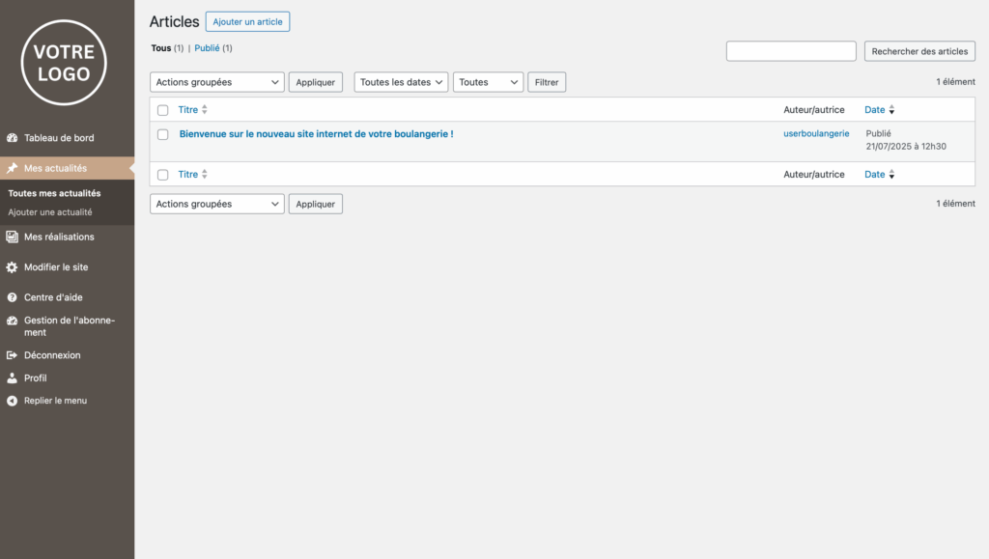Viewport: 989px width, 559px height.
Task: Click the Gestion de l'abonnement gauge icon
Action: 13,321
